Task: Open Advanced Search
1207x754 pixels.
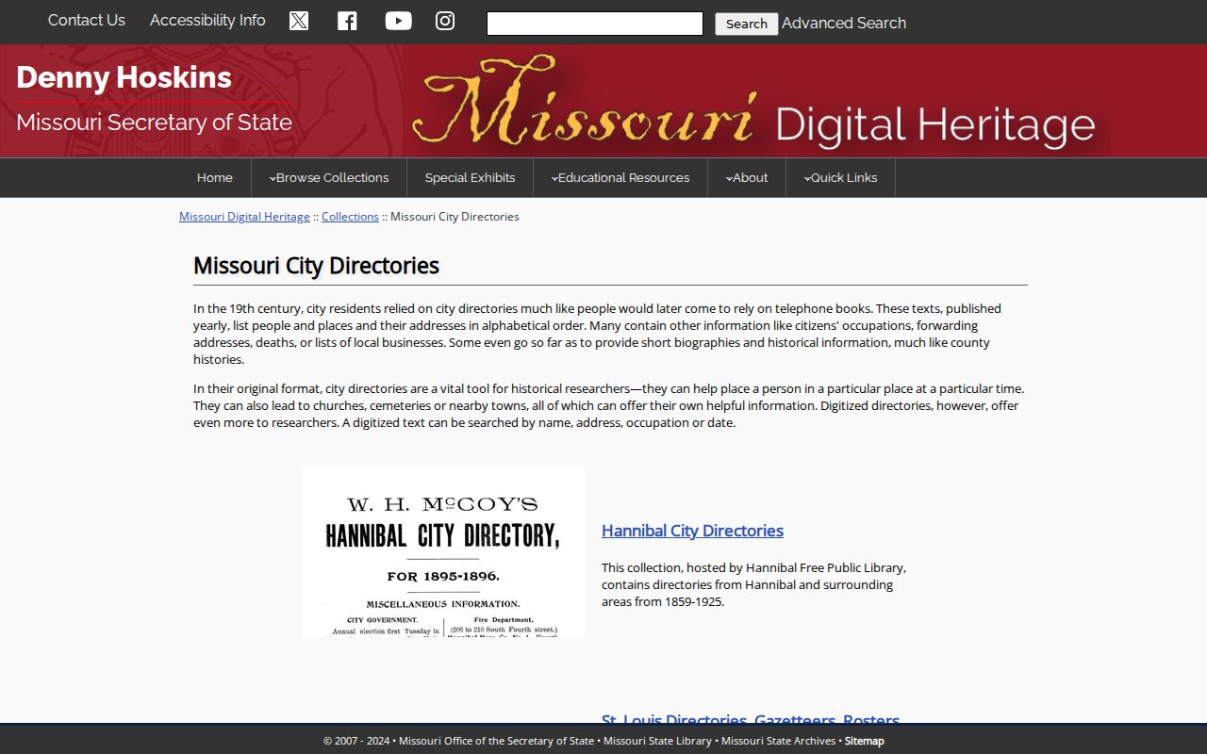Action: 844,23
